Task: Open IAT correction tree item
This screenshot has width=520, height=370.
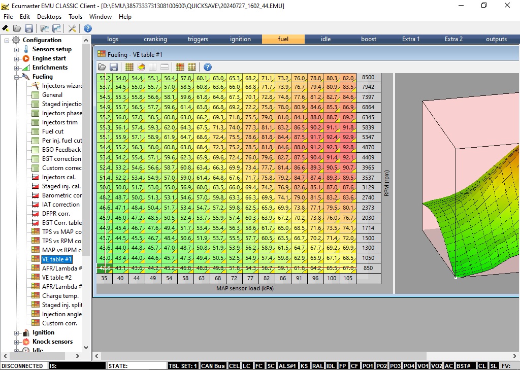Action: click(x=61, y=205)
